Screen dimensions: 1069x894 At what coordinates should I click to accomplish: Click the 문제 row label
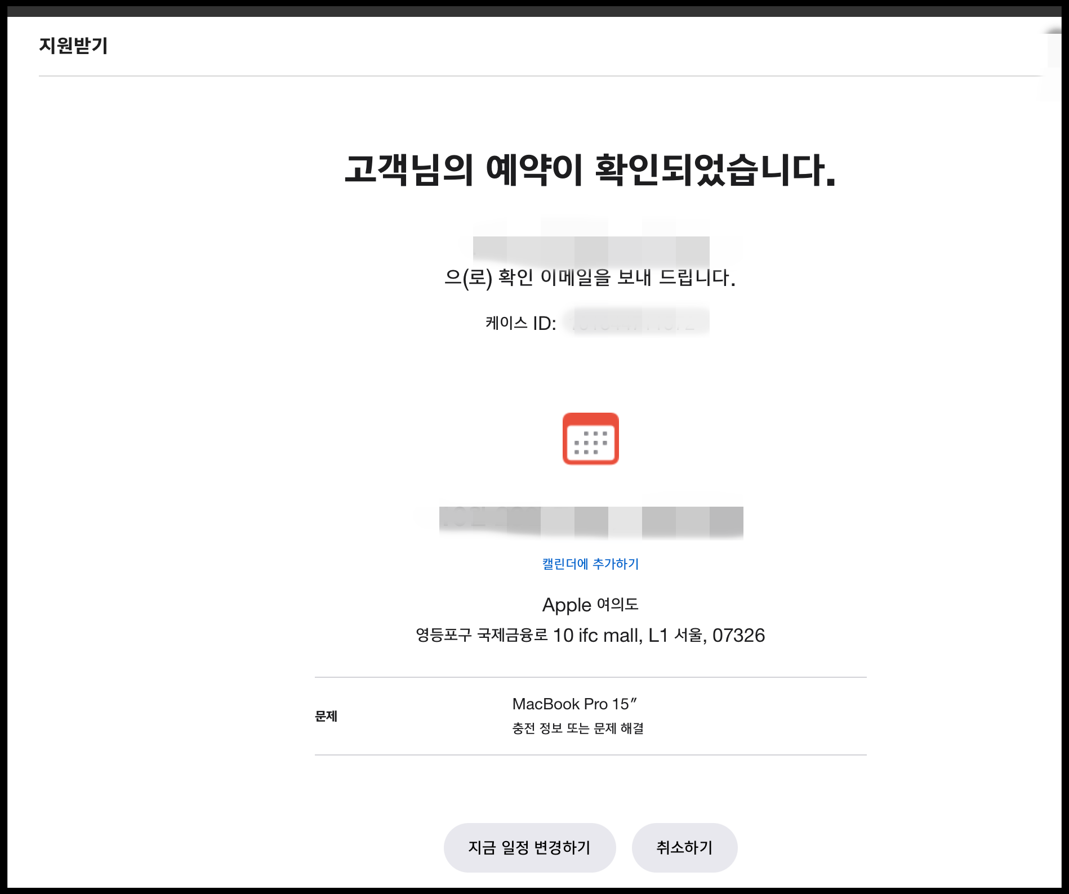[x=326, y=716]
